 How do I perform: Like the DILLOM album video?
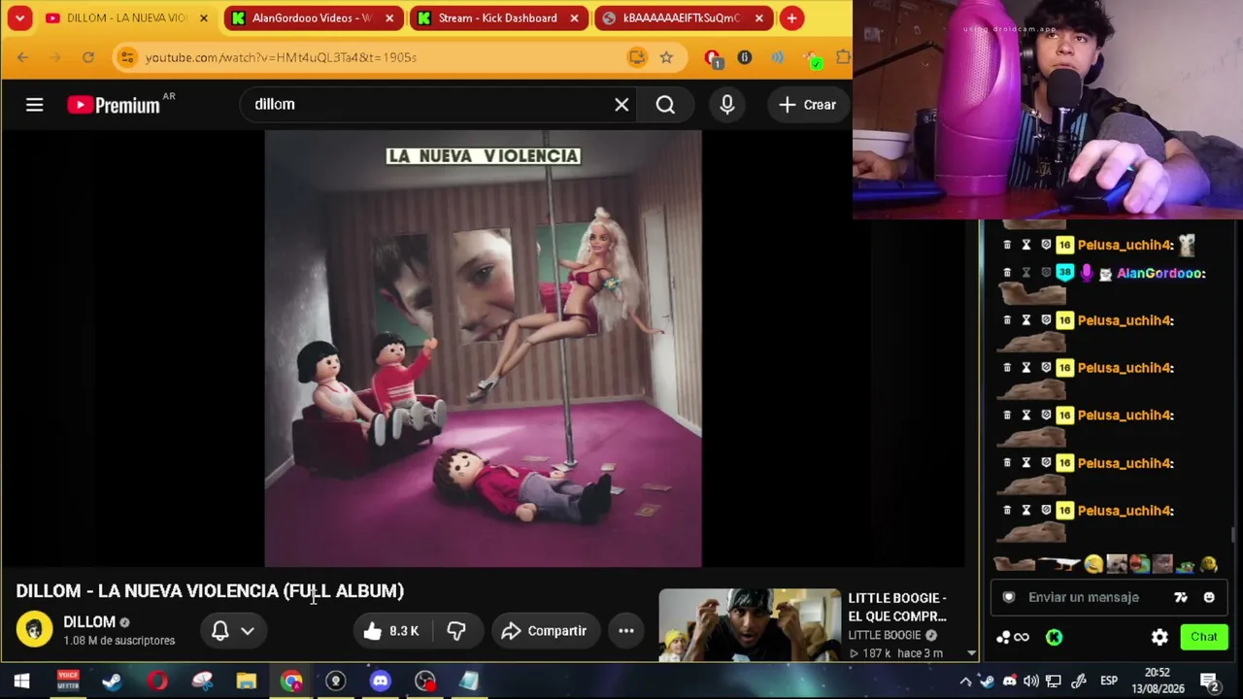(x=390, y=631)
